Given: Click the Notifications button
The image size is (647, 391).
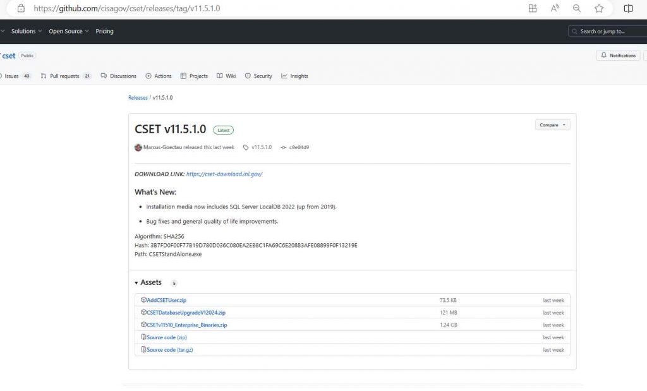Looking at the screenshot, I should coord(618,55).
